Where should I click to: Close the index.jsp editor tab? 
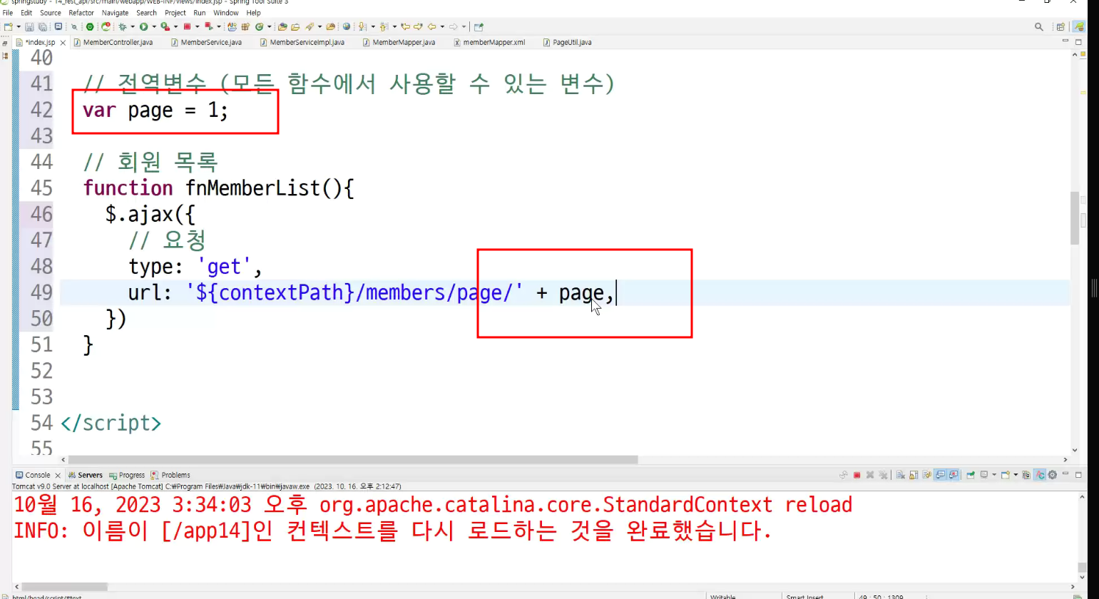63,43
